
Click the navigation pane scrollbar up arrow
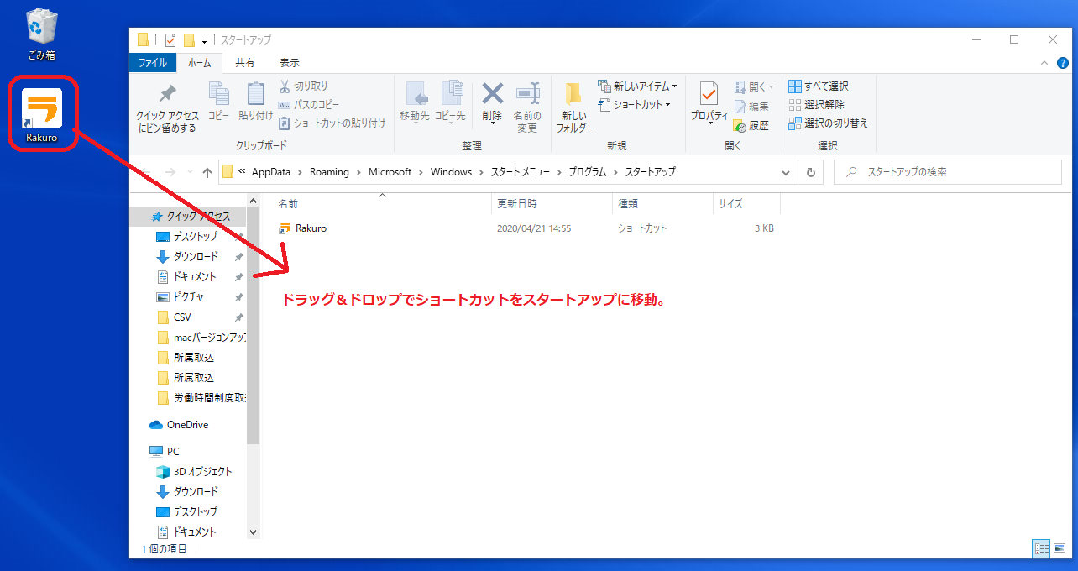[x=254, y=202]
